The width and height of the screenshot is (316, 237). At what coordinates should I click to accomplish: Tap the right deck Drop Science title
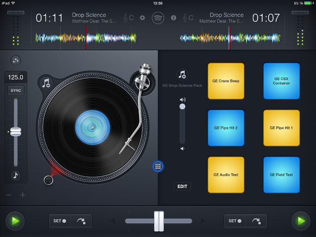(227, 15)
